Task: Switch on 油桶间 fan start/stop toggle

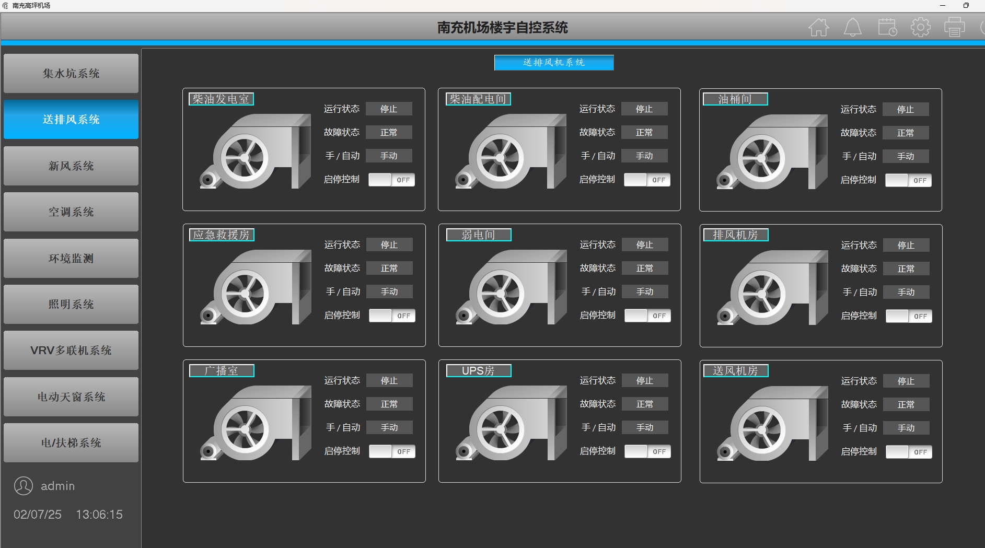Action: [x=908, y=180]
